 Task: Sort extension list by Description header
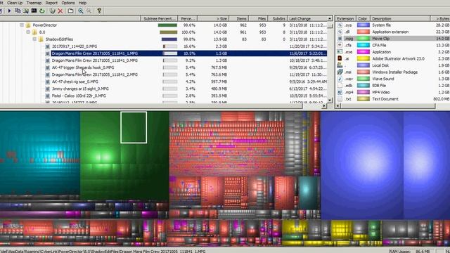400,19
